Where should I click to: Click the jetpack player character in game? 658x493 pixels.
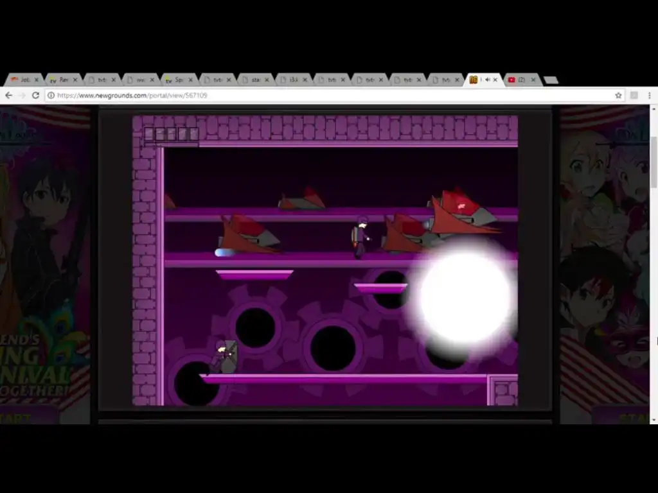coord(361,238)
